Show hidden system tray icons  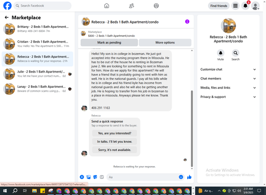click(219, 191)
